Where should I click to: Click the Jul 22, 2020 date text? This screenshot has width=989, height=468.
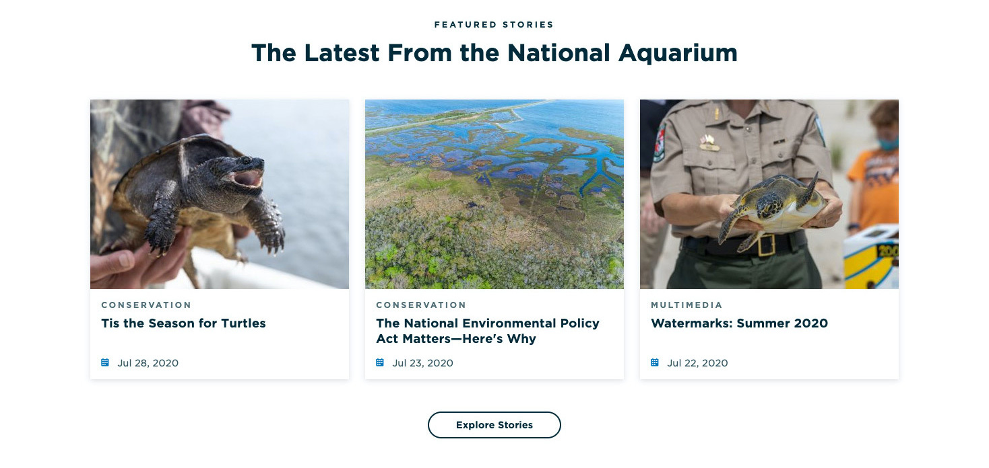click(x=697, y=363)
